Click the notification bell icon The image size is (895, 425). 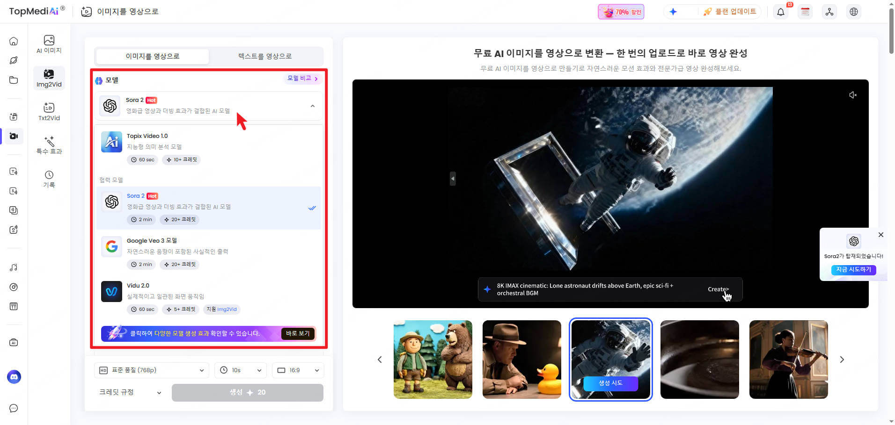click(780, 12)
